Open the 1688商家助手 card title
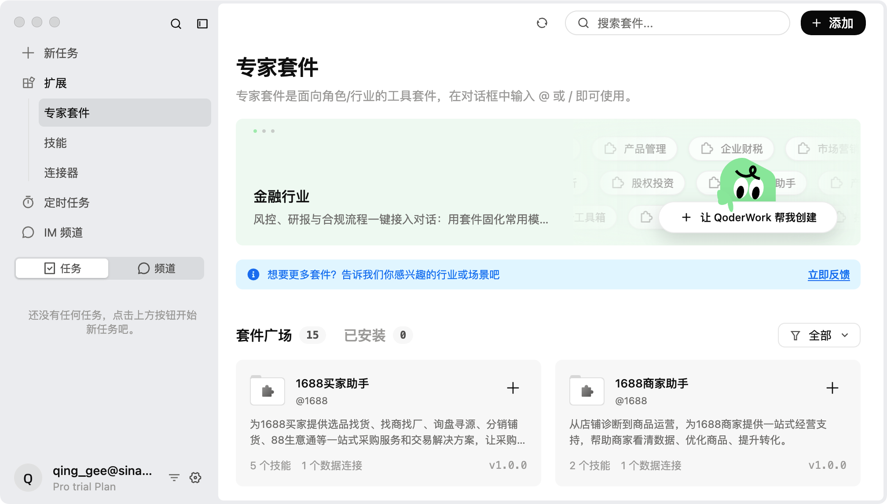887x504 pixels. point(652,383)
